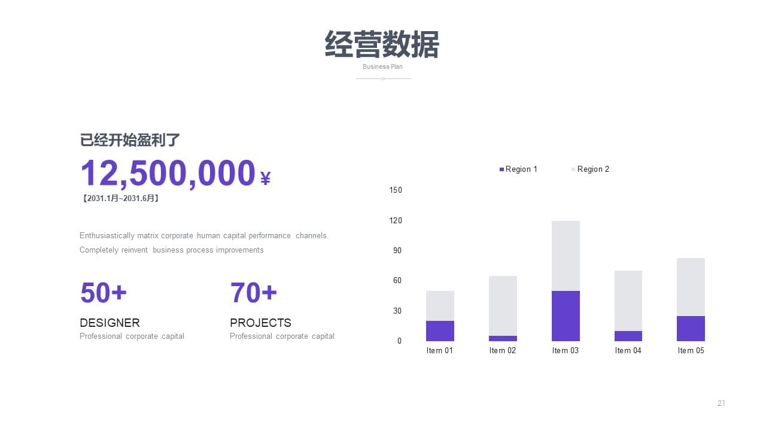The width and height of the screenshot is (766, 431).
Task: Click the purple segment of the Item 01 bar
Action: pos(440,330)
